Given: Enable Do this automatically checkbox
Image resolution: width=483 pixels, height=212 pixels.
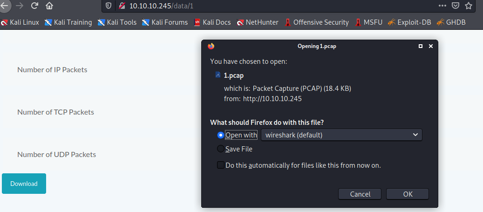Looking at the screenshot, I should 221,165.
